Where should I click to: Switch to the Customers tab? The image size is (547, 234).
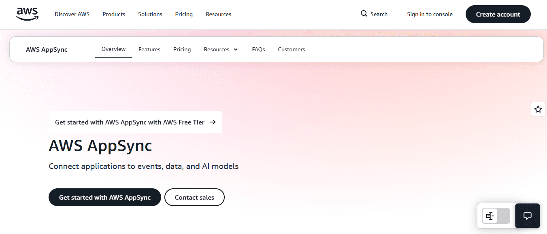tap(292, 49)
